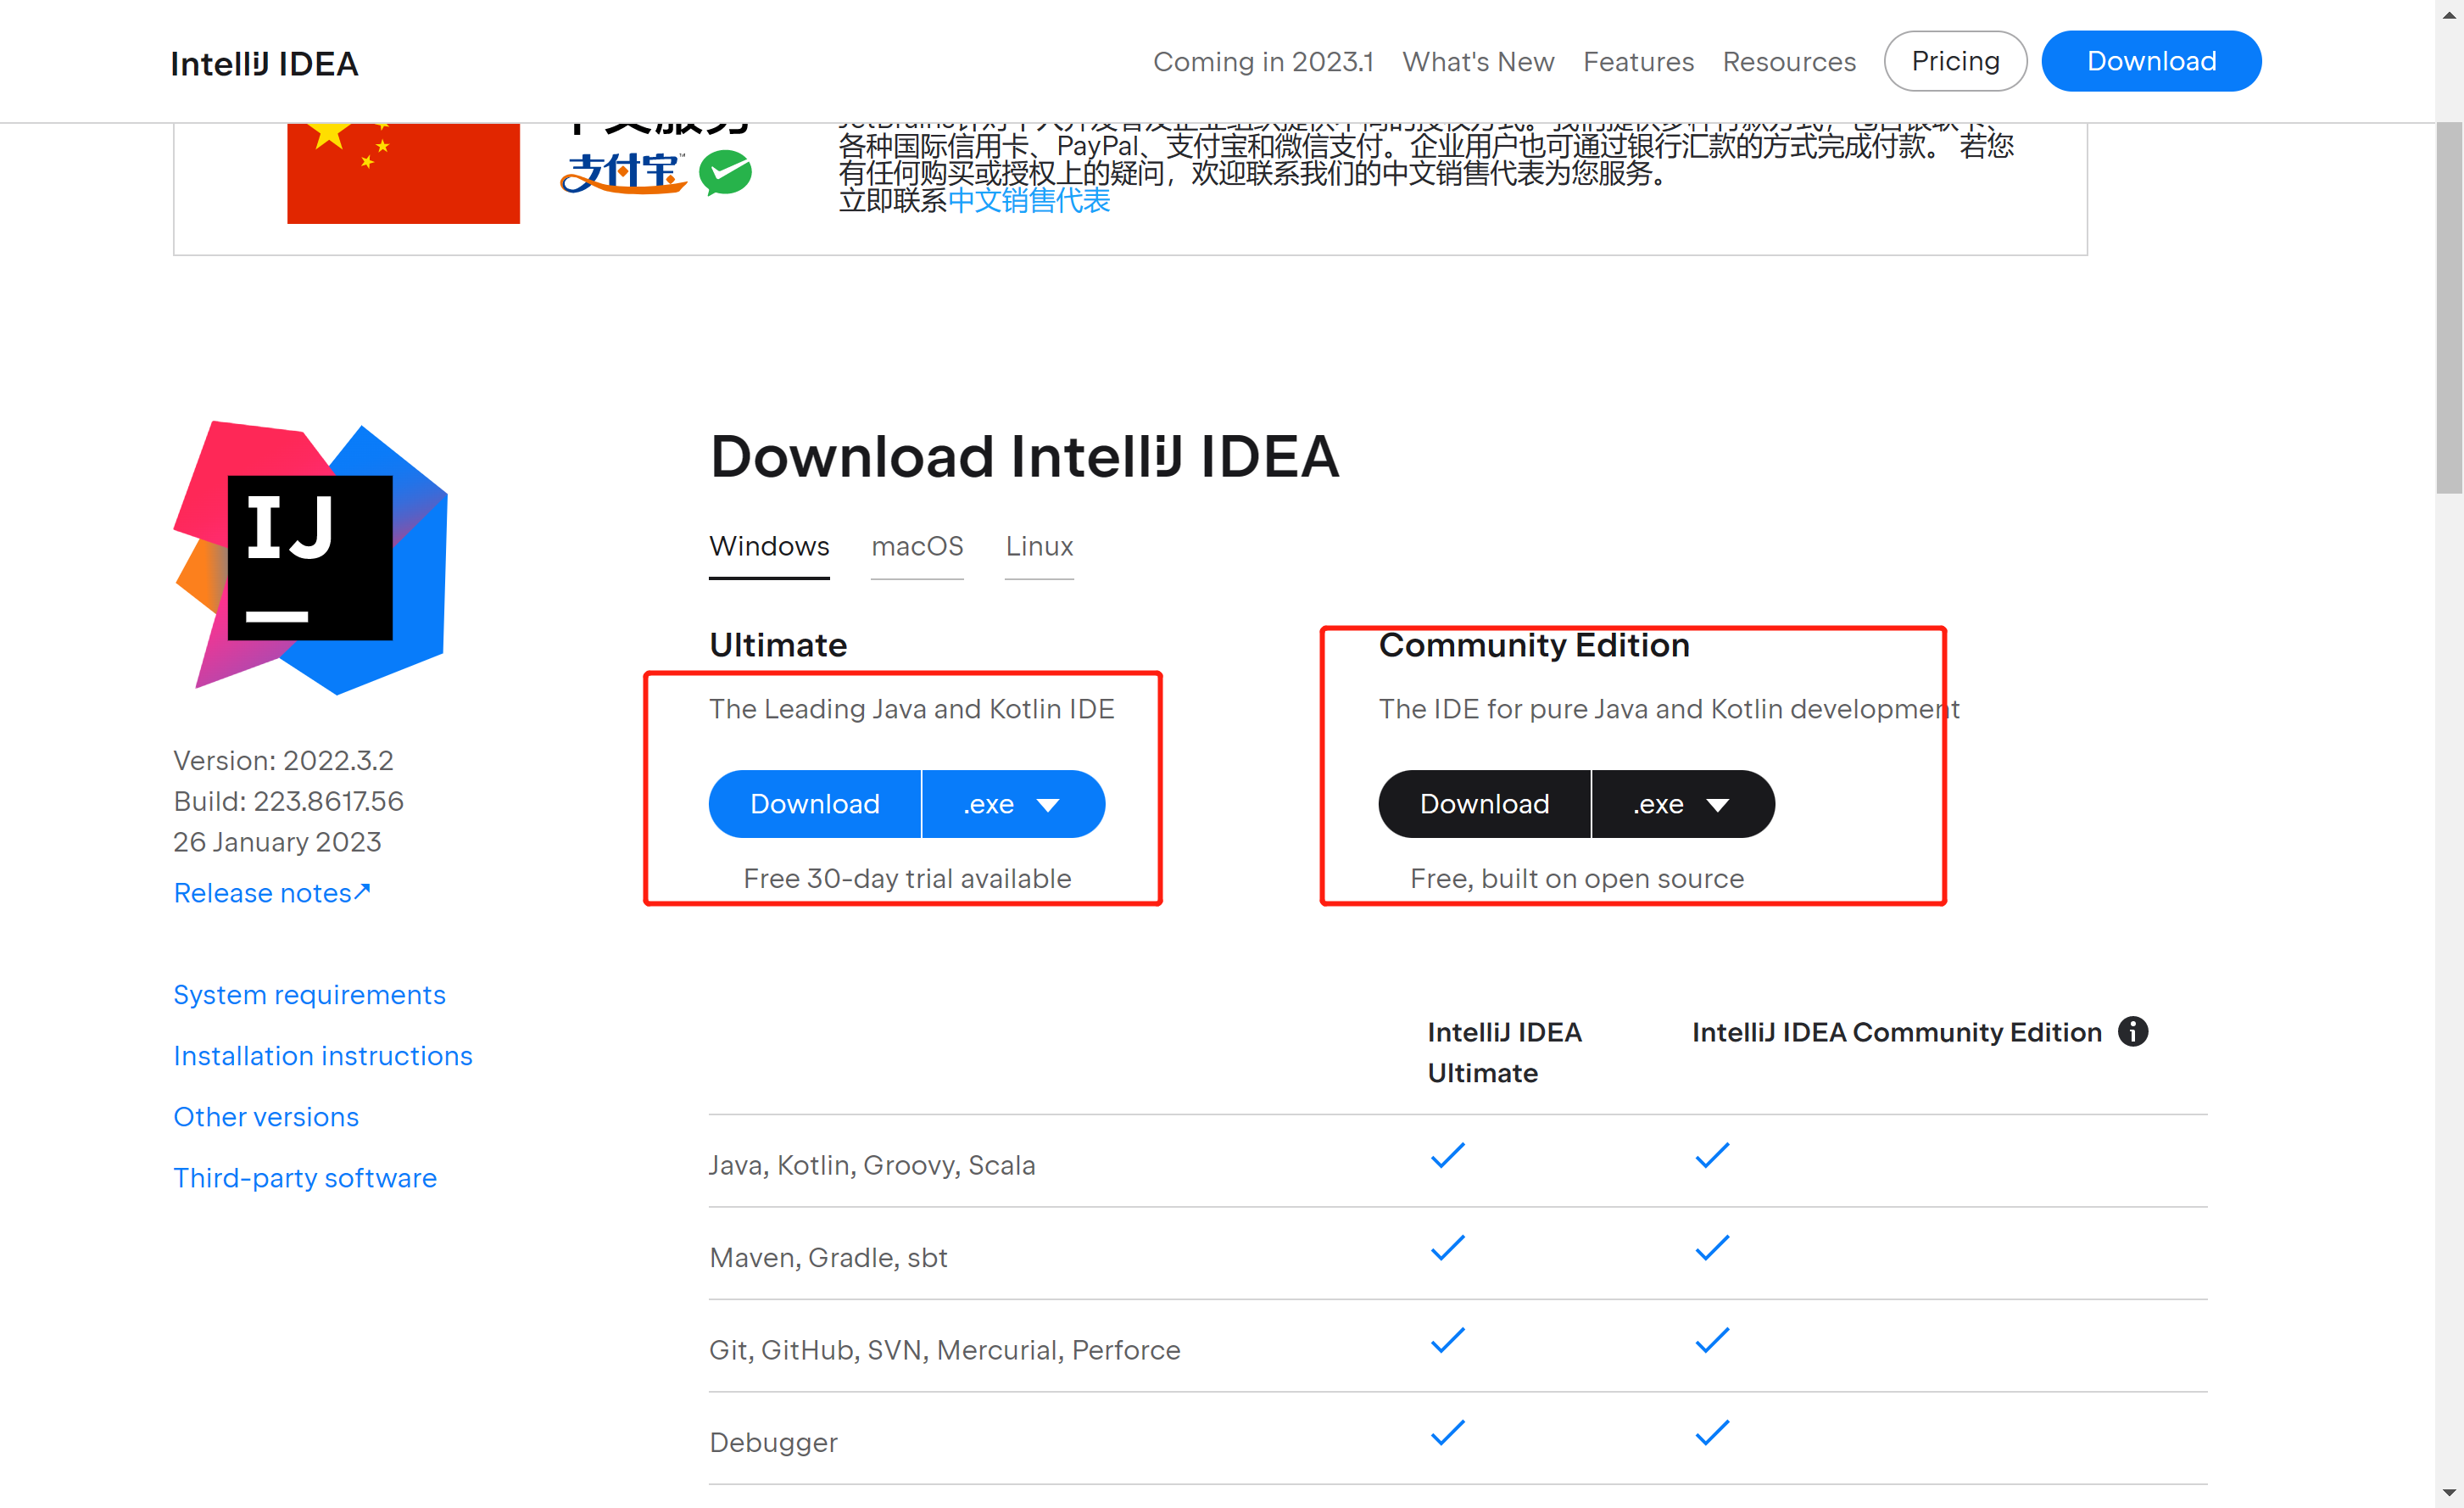The width and height of the screenshot is (2464, 1508).
Task: Open the .exe format dropdown for Community Edition
Action: [x=1683, y=803]
